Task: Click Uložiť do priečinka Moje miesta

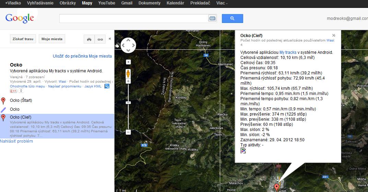Action: click(x=82, y=56)
